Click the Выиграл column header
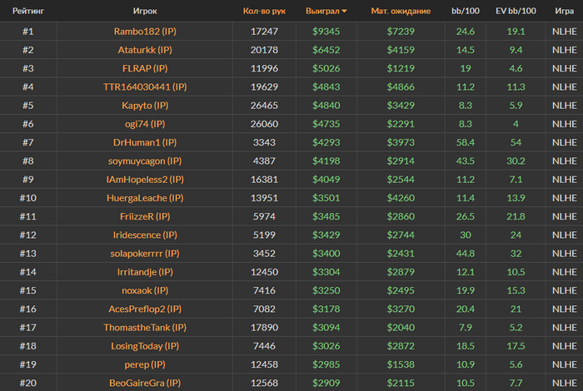 coord(326,12)
